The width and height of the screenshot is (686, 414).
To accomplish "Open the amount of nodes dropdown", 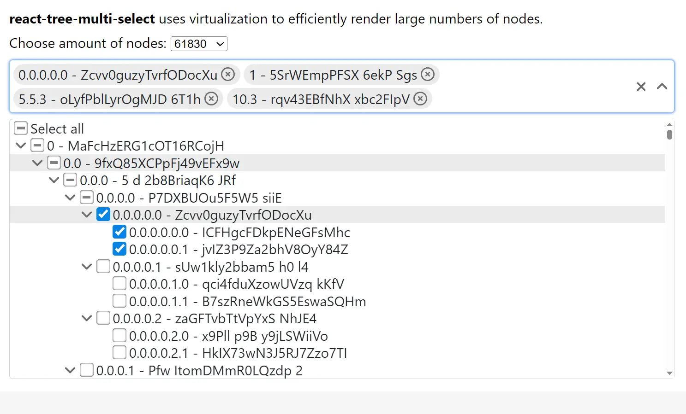I will 199,44.
